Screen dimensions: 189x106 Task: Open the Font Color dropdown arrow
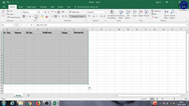click(x=49, y=16)
